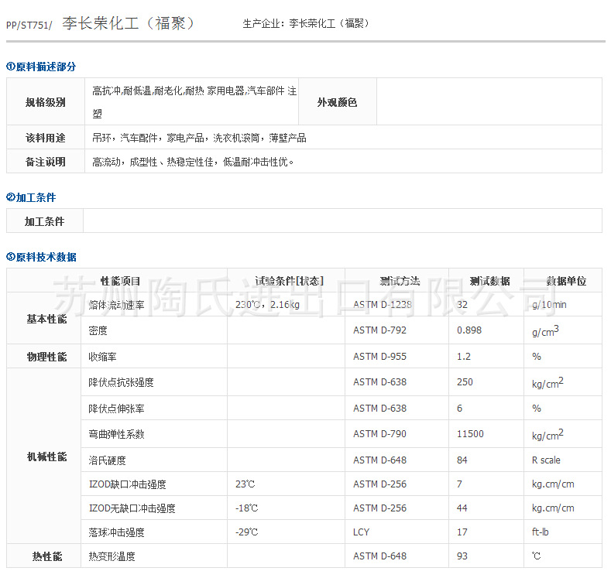This screenshot has width=611, height=578.
Task: Click the 密度 row label
Action: coord(98,331)
